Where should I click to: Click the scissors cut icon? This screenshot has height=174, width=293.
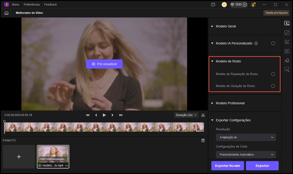click(203, 115)
